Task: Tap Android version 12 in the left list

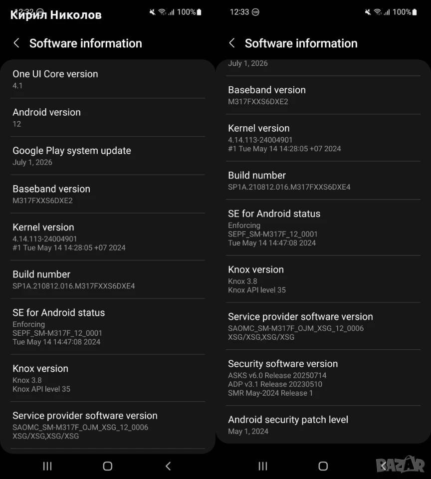Action: (x=108, y=118)
